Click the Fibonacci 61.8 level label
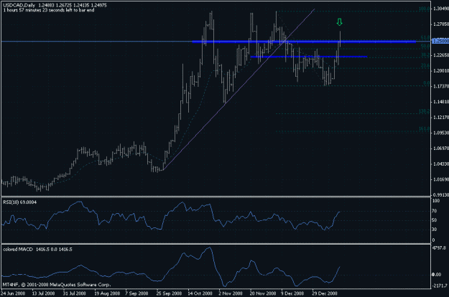Screen dimensions: 449x297 (x=425, y=38)
